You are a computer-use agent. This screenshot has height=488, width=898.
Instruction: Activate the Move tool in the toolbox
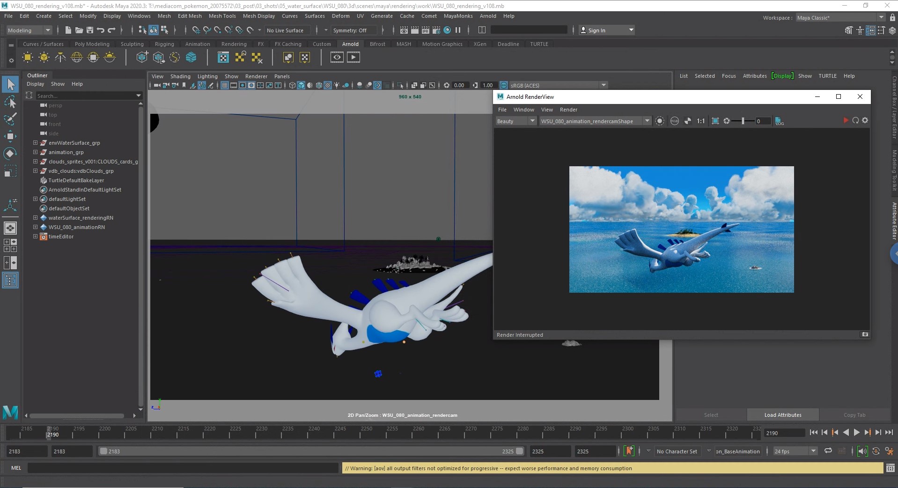pos(10,136)
